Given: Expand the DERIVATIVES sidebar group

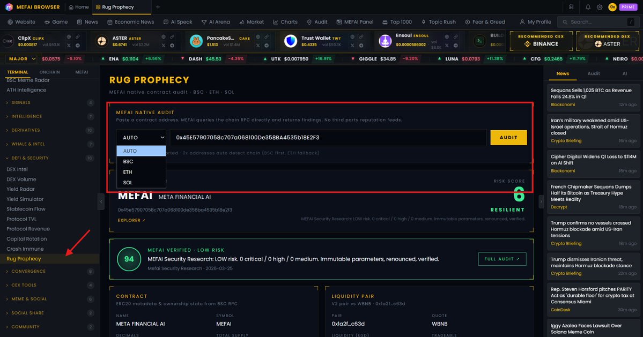Looking at the screenshot, I should pos(49,130).
